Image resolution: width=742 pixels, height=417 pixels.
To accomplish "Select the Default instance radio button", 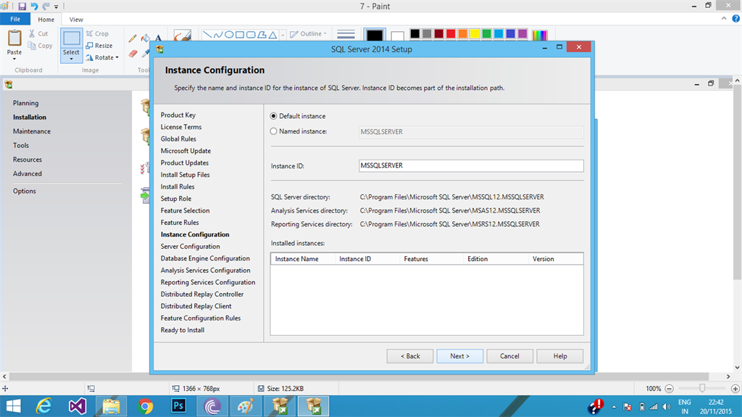I will coord(273,116).
